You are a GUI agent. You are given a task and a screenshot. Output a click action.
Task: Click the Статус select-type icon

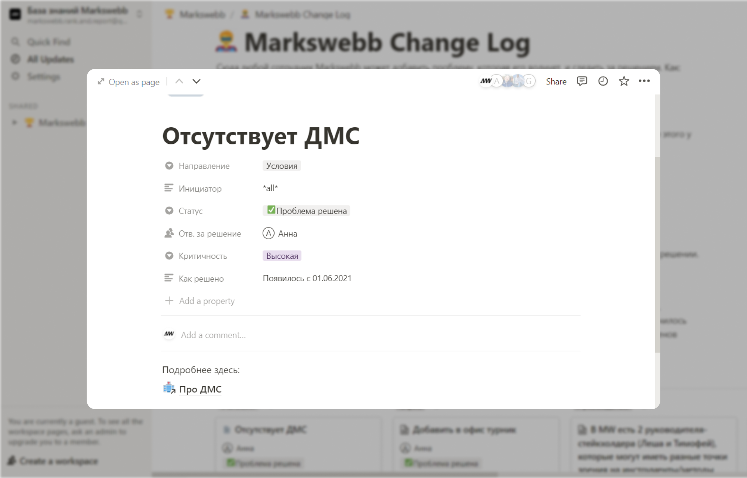click(x=169, y=211)
